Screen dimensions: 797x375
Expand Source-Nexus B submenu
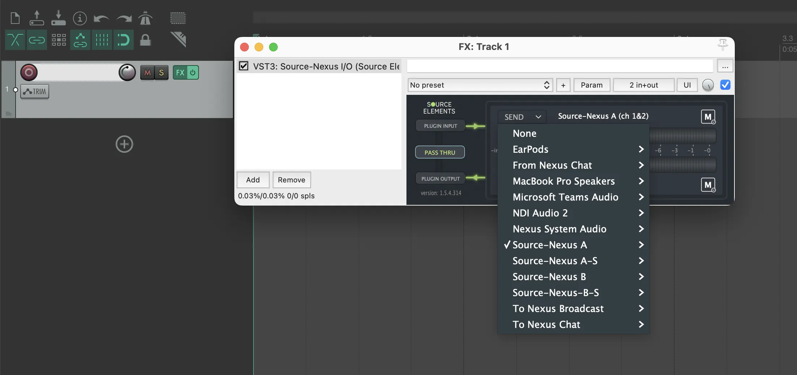[x=574, y=277]
